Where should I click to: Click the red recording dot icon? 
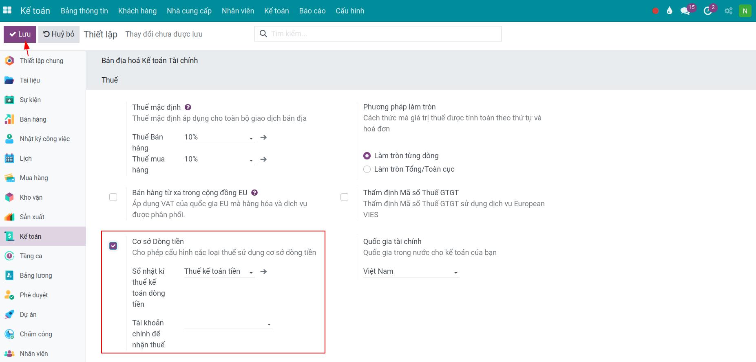click(x=655, y=11)
